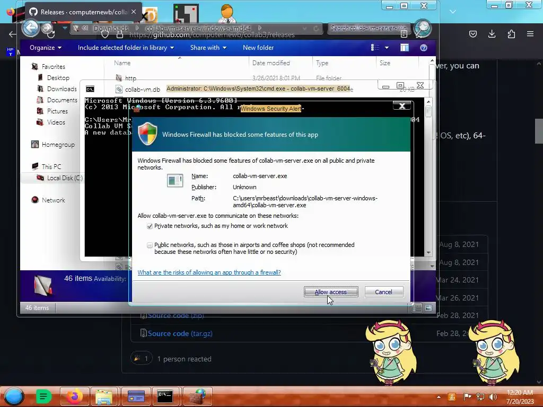Expand the Firefox tab list chevron
This screenshot has width=543, height=407.
point(453,12)
